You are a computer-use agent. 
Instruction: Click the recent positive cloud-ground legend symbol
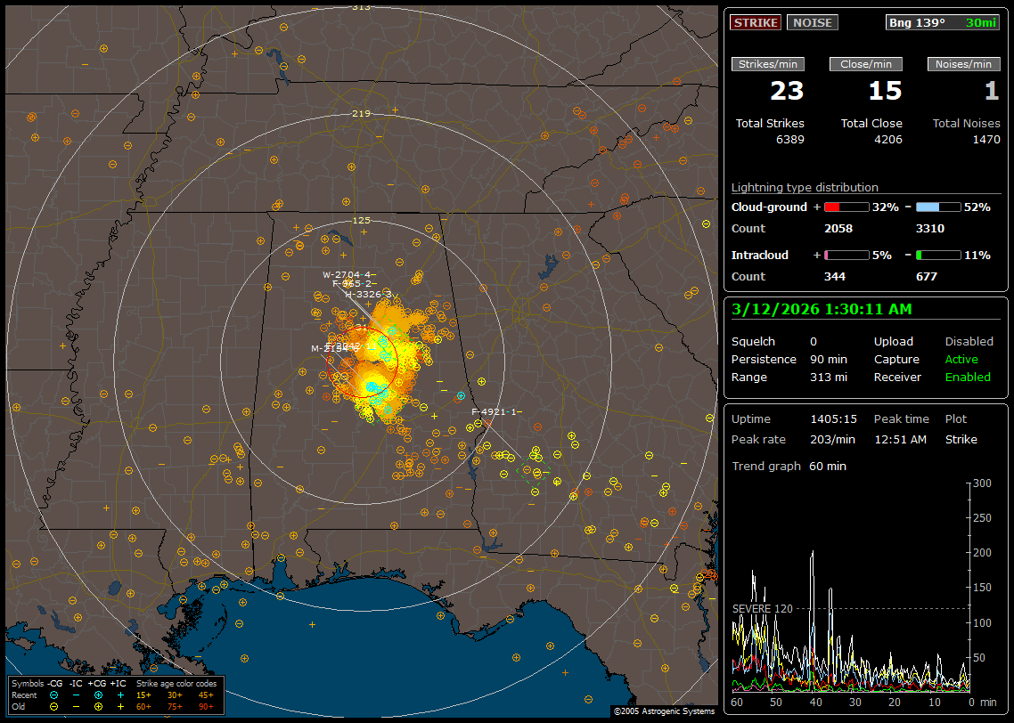98,695
